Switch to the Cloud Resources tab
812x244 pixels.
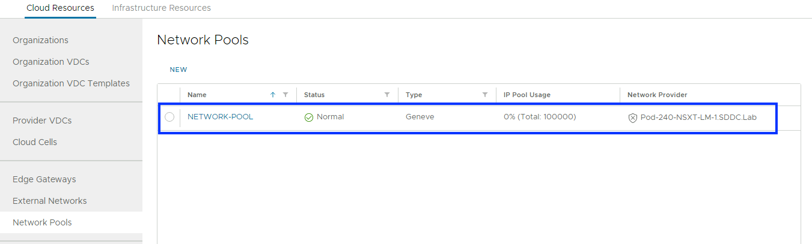pyautogui.click(x=60, y=8)
